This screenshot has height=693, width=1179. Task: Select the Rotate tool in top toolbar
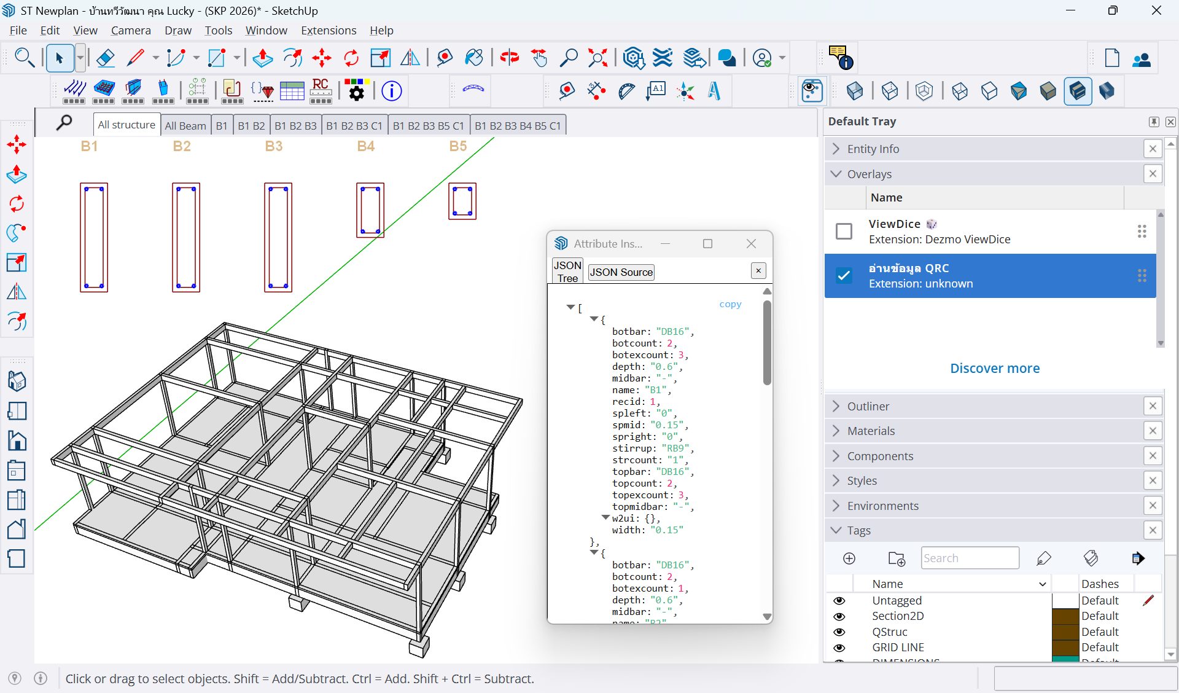351,58
